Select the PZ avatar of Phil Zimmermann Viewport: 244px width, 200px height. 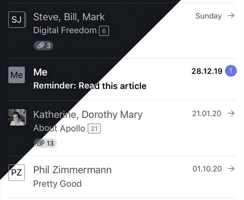coord(17,173)
